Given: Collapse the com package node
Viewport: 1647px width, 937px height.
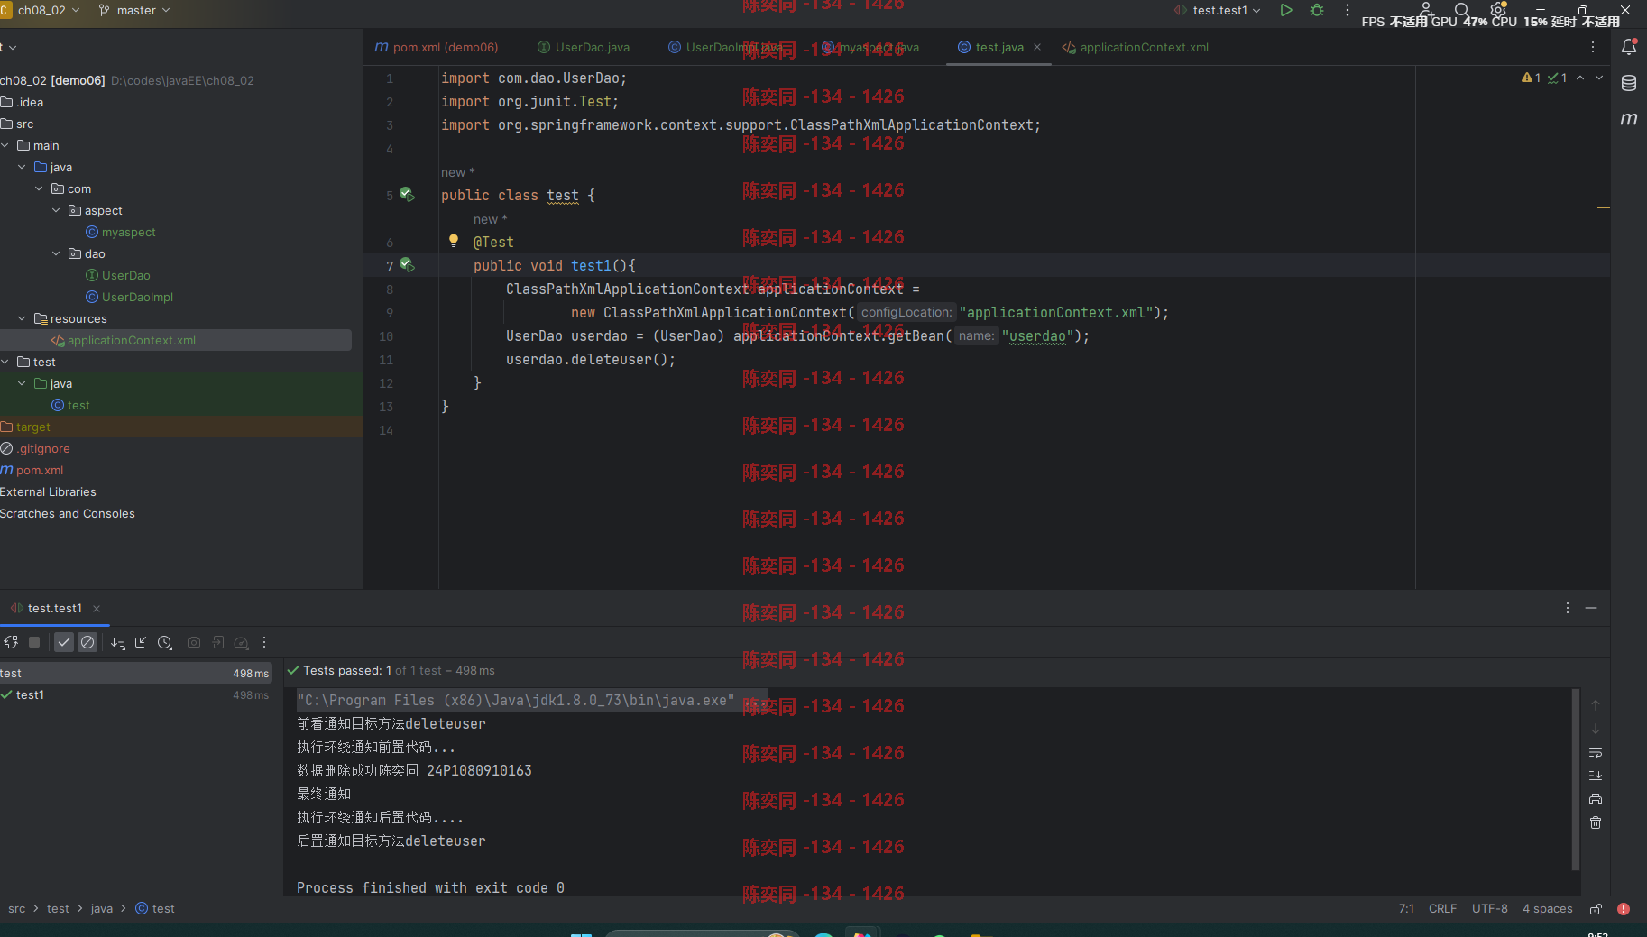Looking at the screenshot, I should 39,188.
